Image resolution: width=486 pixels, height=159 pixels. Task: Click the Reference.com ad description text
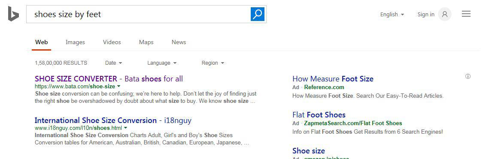click(368, 96)
